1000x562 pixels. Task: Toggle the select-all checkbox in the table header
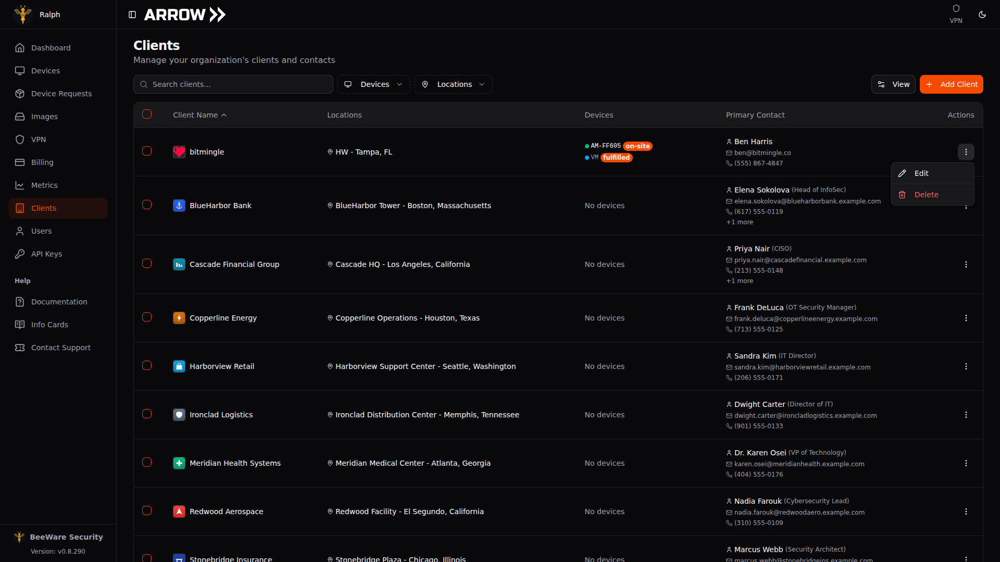(x=147, y=114)
